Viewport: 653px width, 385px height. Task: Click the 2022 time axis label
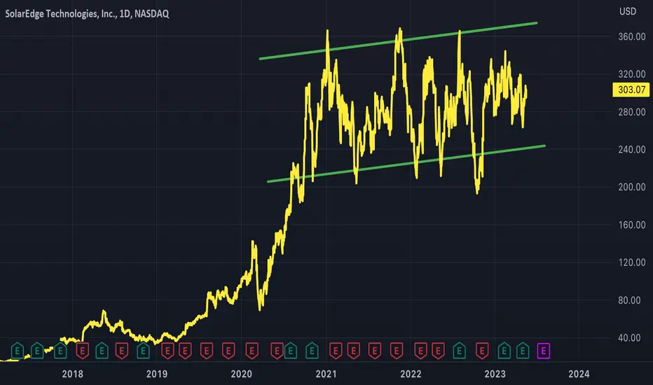[411, 374]
